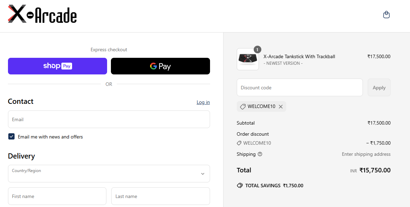Click the shipping help question mark icon
410x207 pixels.
click(x=260, y=154)
